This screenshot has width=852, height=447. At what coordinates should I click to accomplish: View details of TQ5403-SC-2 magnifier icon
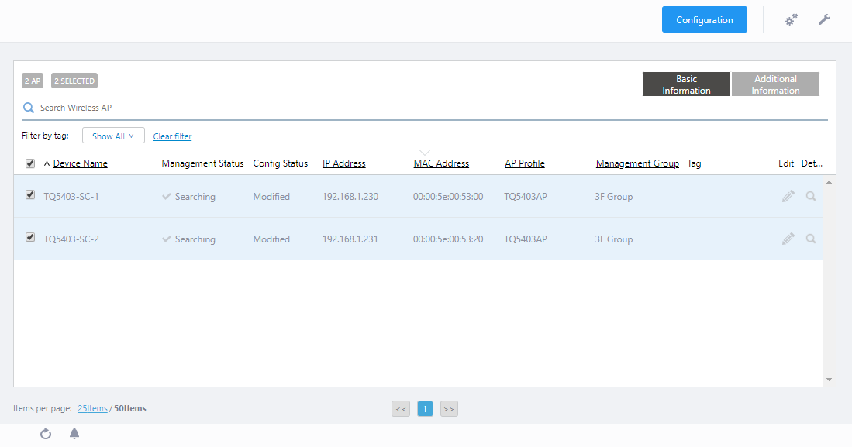pos(810,239)
